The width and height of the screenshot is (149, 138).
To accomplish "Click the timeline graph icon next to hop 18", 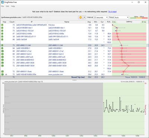I will (x=6, y=74).
